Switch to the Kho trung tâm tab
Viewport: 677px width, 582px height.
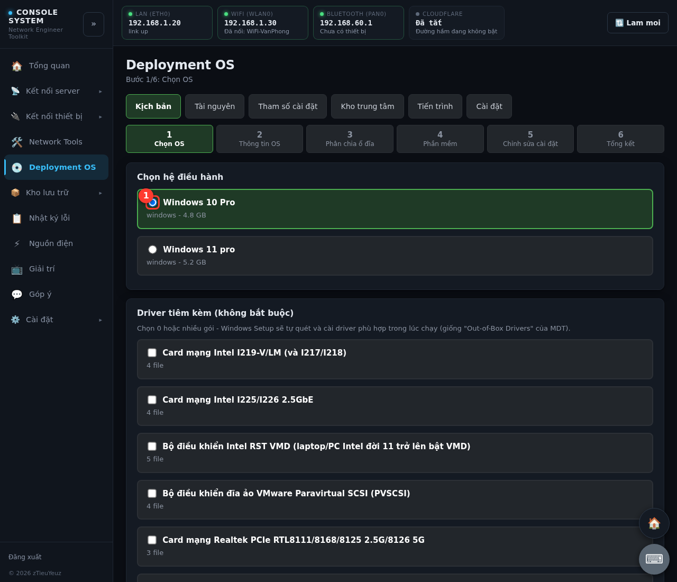(368, 106)
